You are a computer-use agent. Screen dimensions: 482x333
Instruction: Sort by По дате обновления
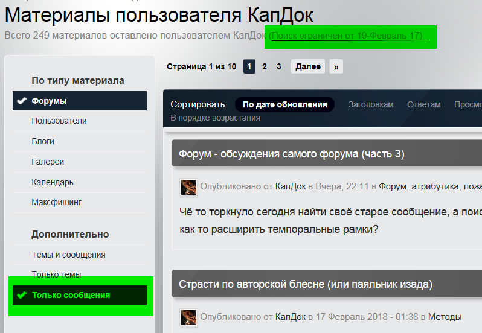[x=284, y=104]
